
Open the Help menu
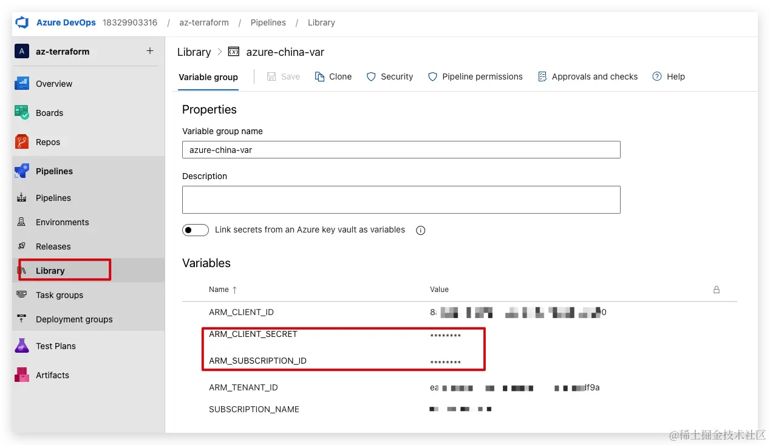[x=669, y=76]
